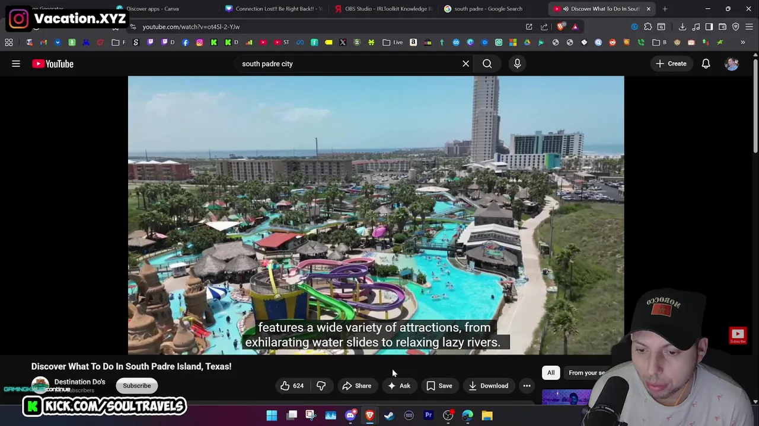
Task: Go to the YouTube home logo
Action: click(x=53, y=63)
